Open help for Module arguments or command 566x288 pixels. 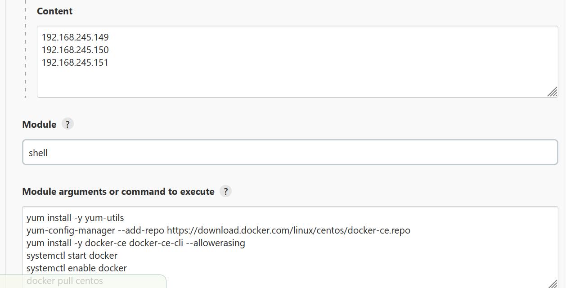225,191
